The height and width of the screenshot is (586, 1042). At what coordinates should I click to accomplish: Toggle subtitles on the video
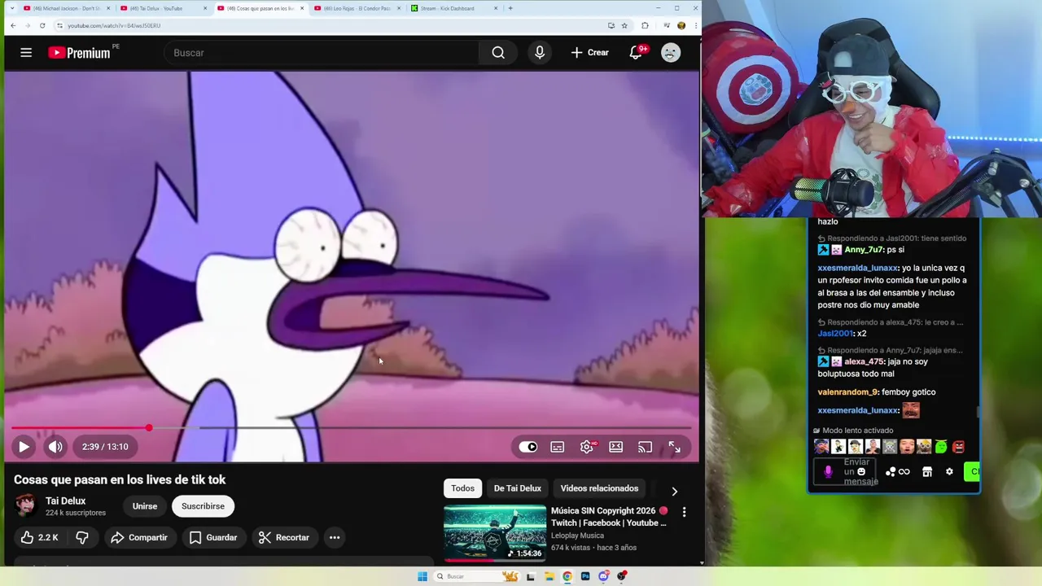558,447
